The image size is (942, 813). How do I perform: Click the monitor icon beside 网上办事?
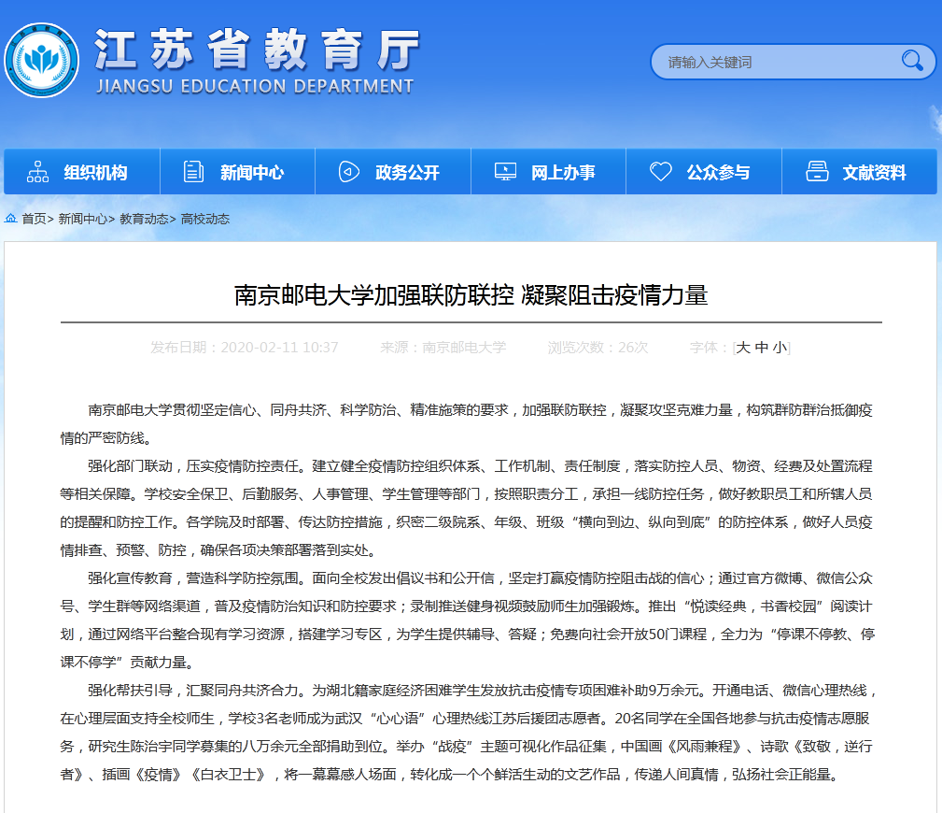(x=505, y=172)
